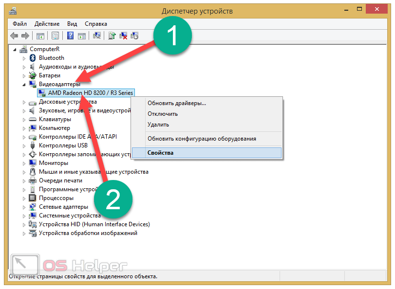Expand the Сетевые адаптеры node

24,207
